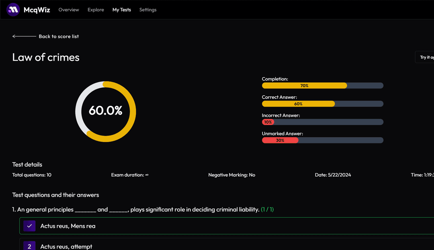Click the Correct Answer 60% progress bar
The height and width of the screenshot is (250, 434).
322,104
